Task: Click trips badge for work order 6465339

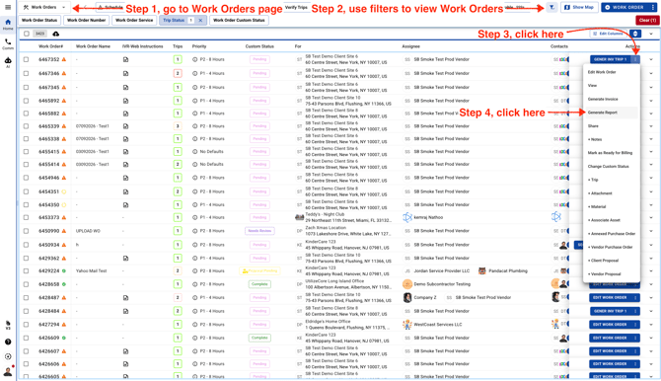Action: [x=178, y=126]
